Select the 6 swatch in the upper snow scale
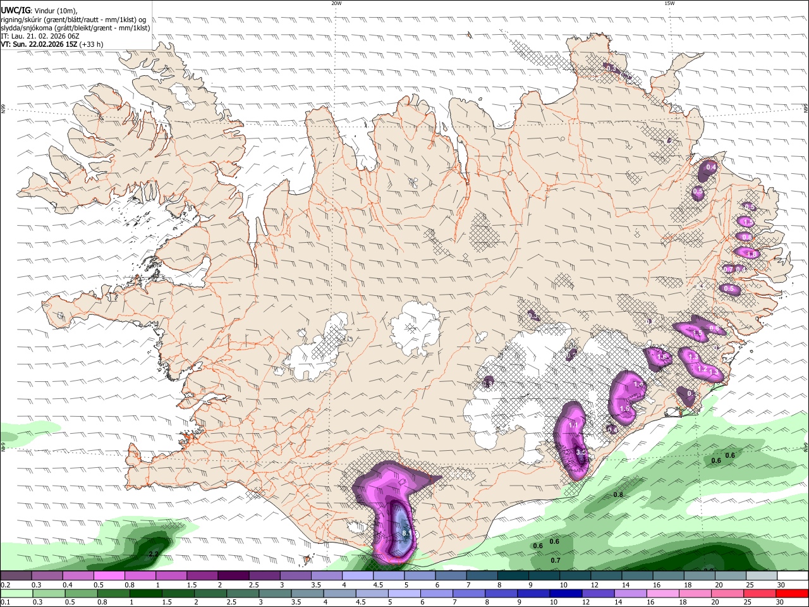The width and height of the screenshot is (809, 607). click(x=451, y=575)
